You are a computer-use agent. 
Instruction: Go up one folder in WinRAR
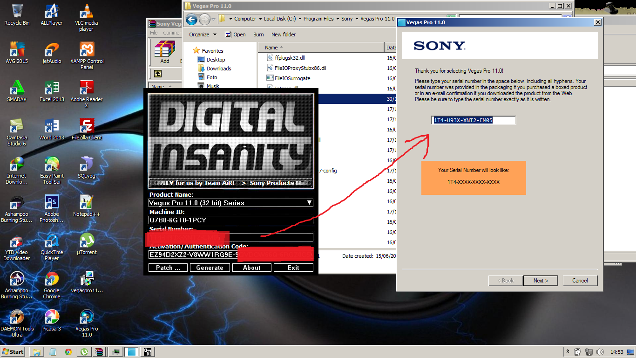pyautogui.click(x=158, y=74)
